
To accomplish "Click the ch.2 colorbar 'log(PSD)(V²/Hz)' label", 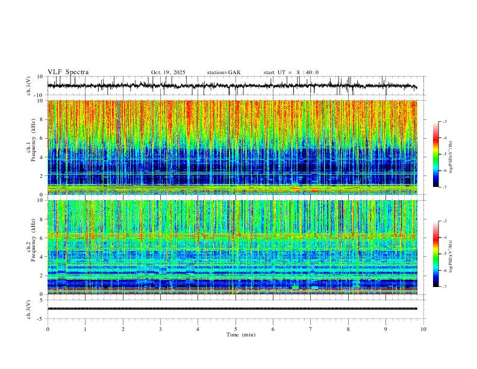I will tap(450, 256).
